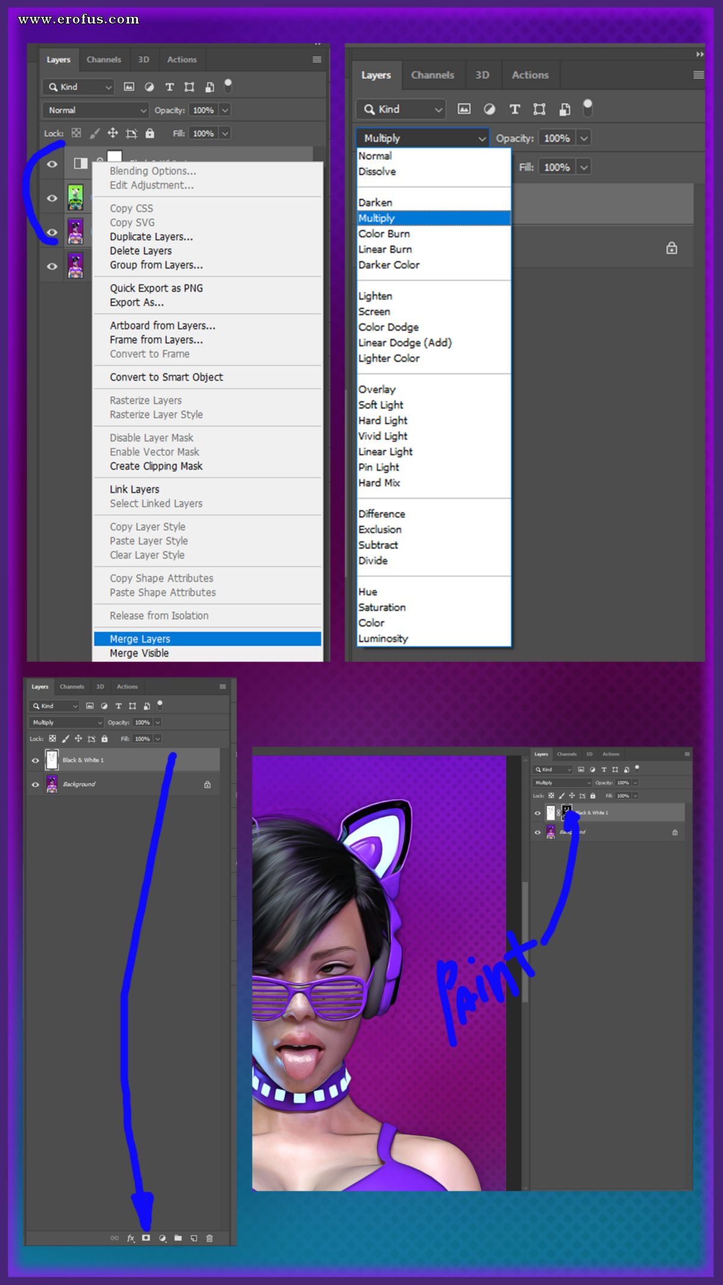Click the delete layer trash icon
The image size is (723, 1285).
[x=210, y=1238]
